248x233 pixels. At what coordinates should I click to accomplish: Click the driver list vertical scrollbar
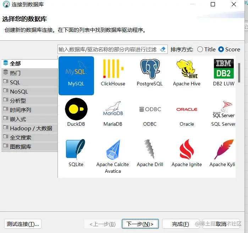click(x=239, y=73)
